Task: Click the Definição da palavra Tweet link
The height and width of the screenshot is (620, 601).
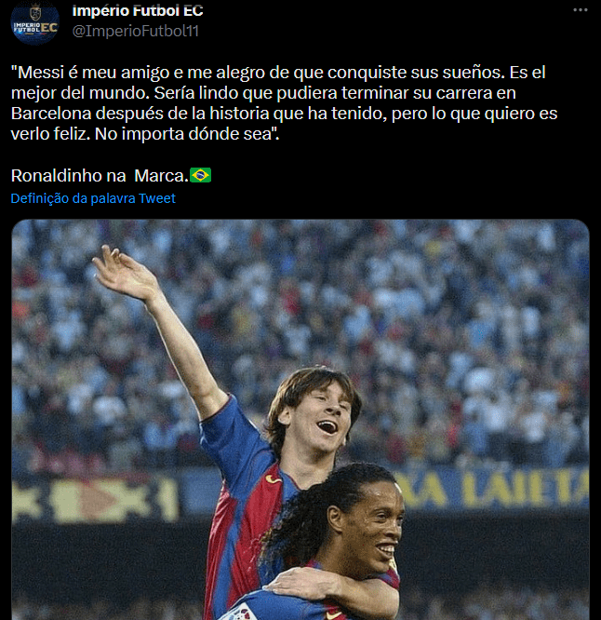Action: (93, 198)
